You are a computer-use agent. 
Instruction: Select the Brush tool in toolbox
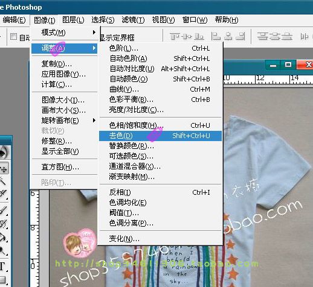(3, 210)
